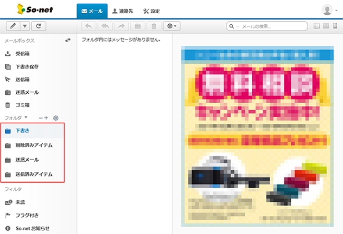
Task: Open the dropdown arrow beside compose button
Action: pos(25,25)
